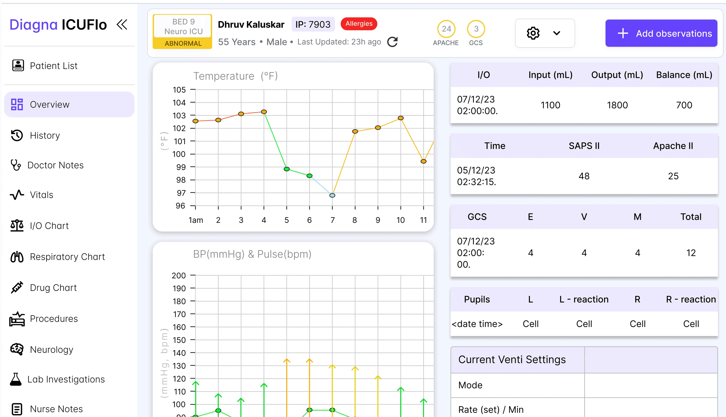Click Apache II value 25
Screen dimensions: 726x417
[673, 176]
